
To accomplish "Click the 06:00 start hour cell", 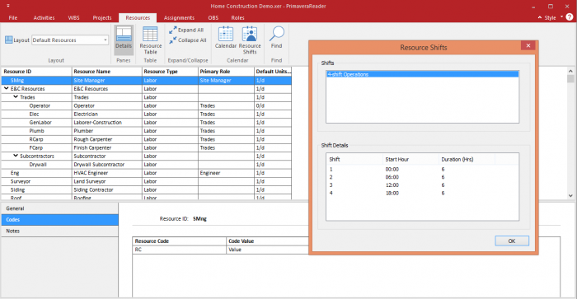I will click(392, 177).
